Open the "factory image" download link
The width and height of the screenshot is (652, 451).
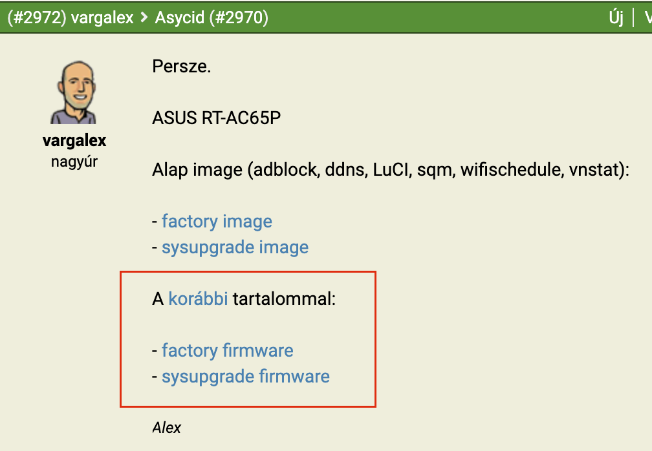[217, 222]
